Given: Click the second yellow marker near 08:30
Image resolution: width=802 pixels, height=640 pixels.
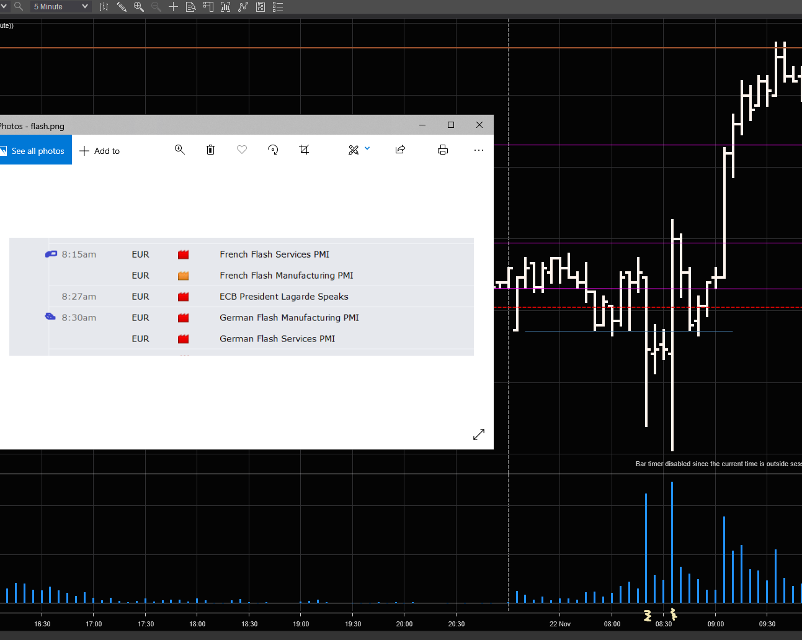Looking at the screenshot, I should pos(673,615).
